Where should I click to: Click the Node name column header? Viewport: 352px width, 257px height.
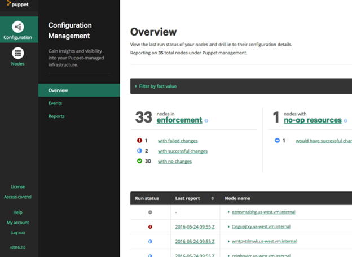coord(237,198)
